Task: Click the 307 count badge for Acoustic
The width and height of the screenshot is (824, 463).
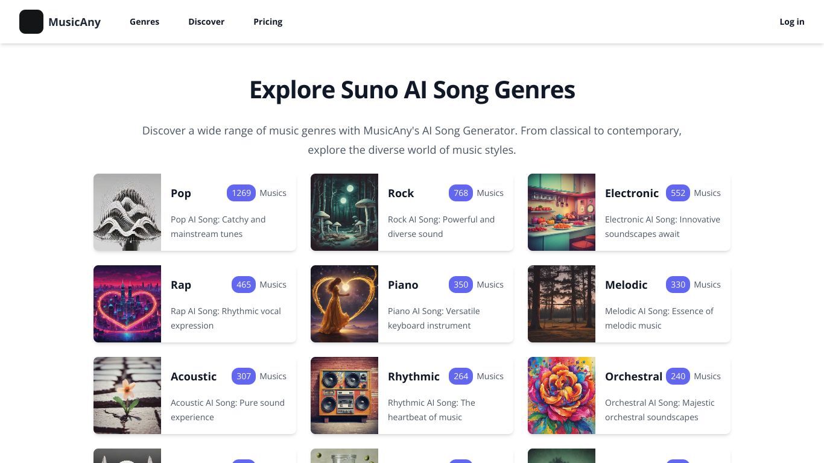Action: [x=244, y=376]
